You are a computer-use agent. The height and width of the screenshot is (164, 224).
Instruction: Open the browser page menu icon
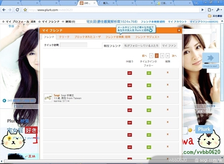[x=210, y=10]
